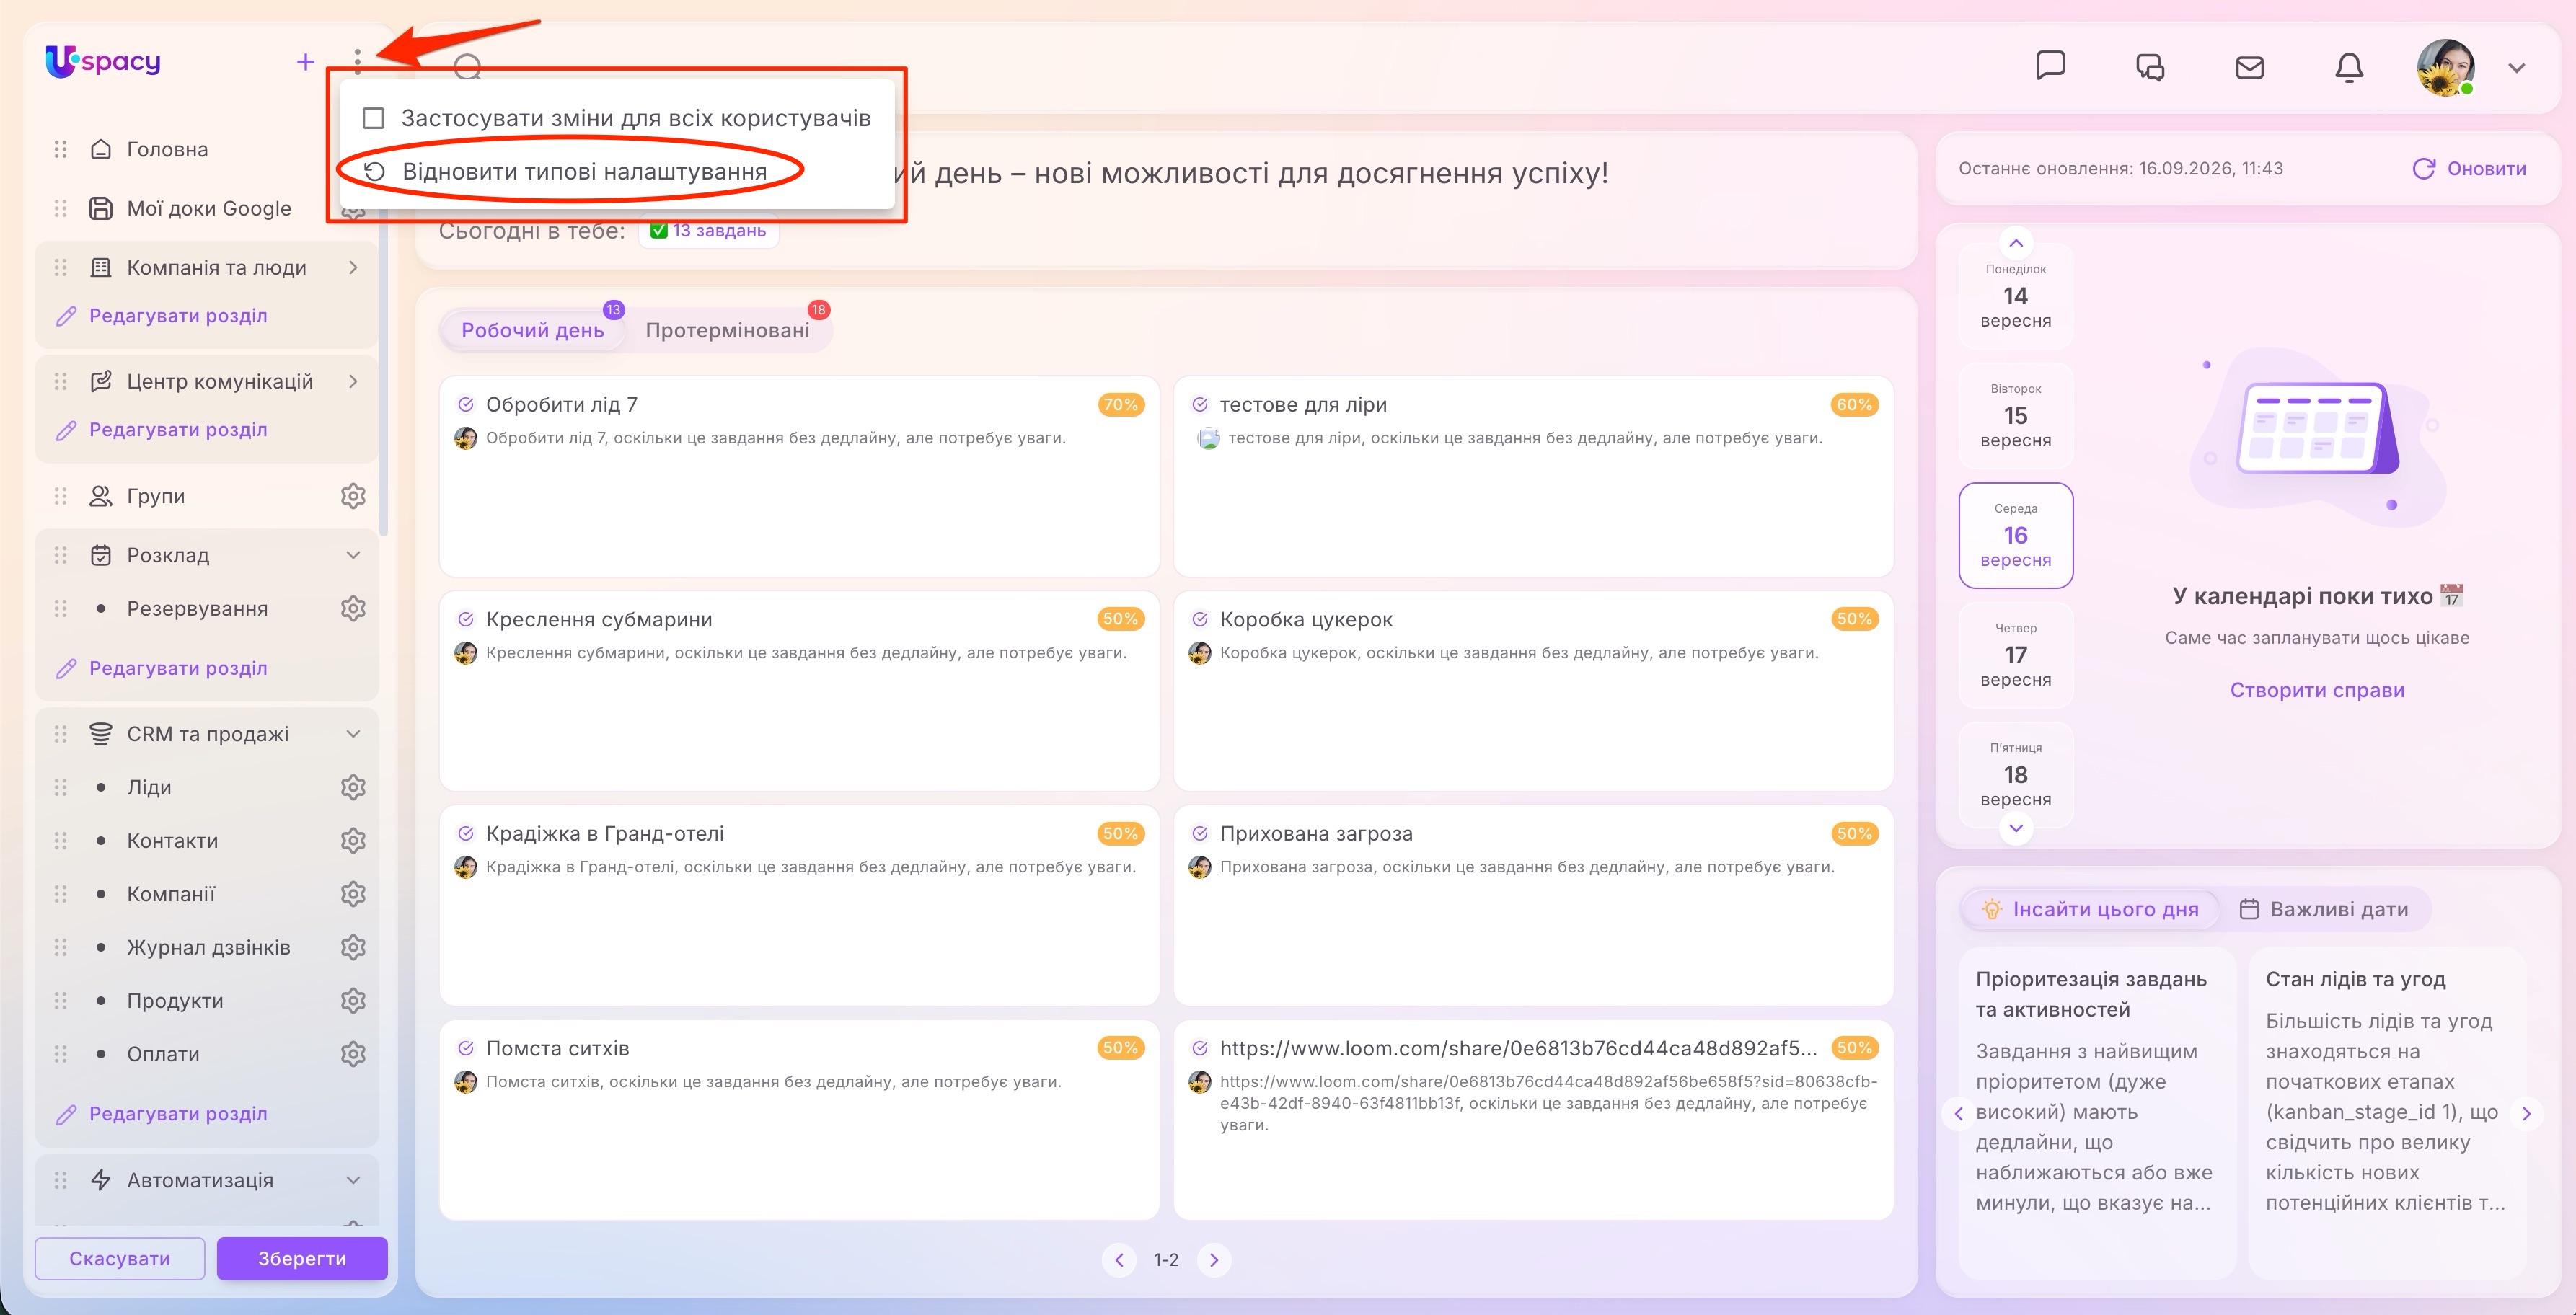Click the user avatar photo

click(x=2445, y=67)
